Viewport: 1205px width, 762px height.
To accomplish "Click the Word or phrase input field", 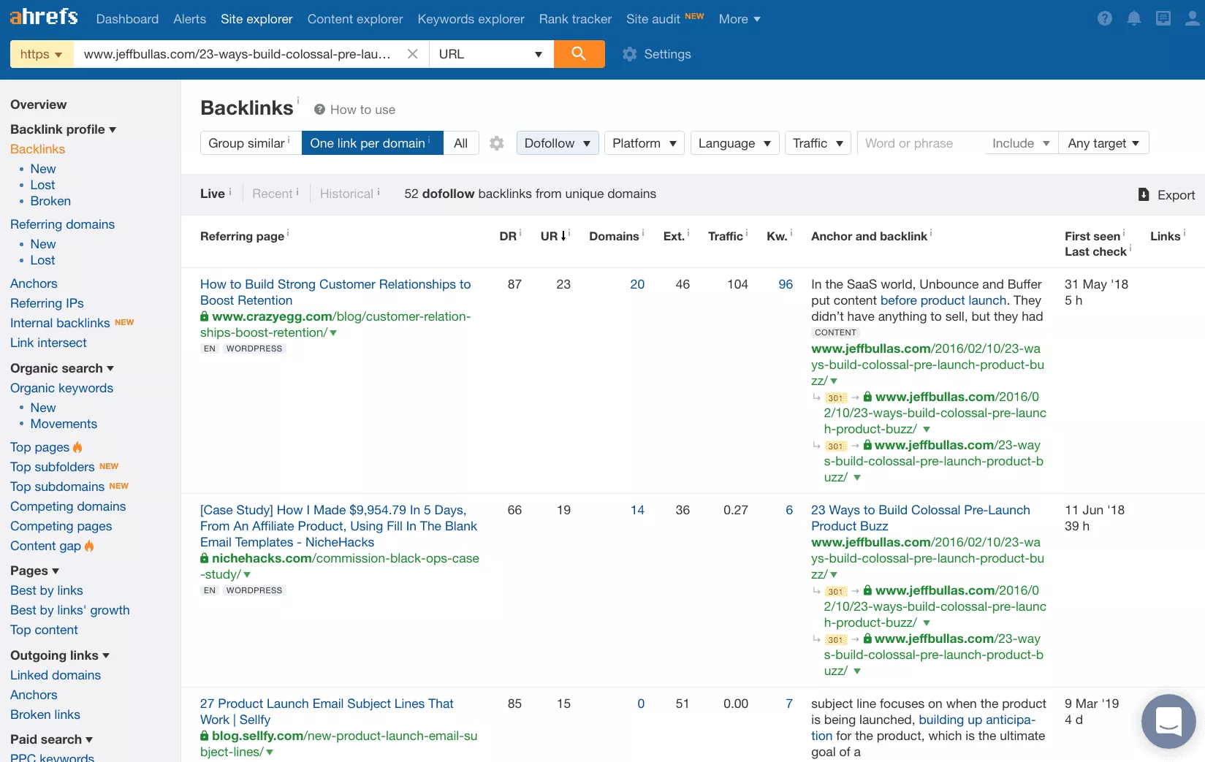I will point(921,143).
